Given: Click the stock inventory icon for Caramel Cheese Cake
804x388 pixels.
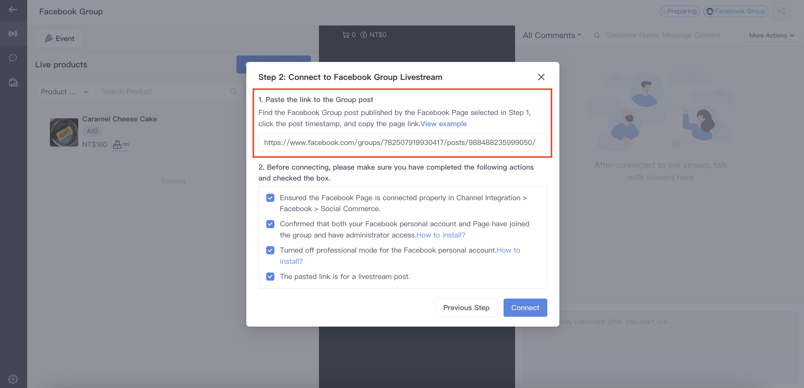Looking at the screenshot, I should click(117, 144).
